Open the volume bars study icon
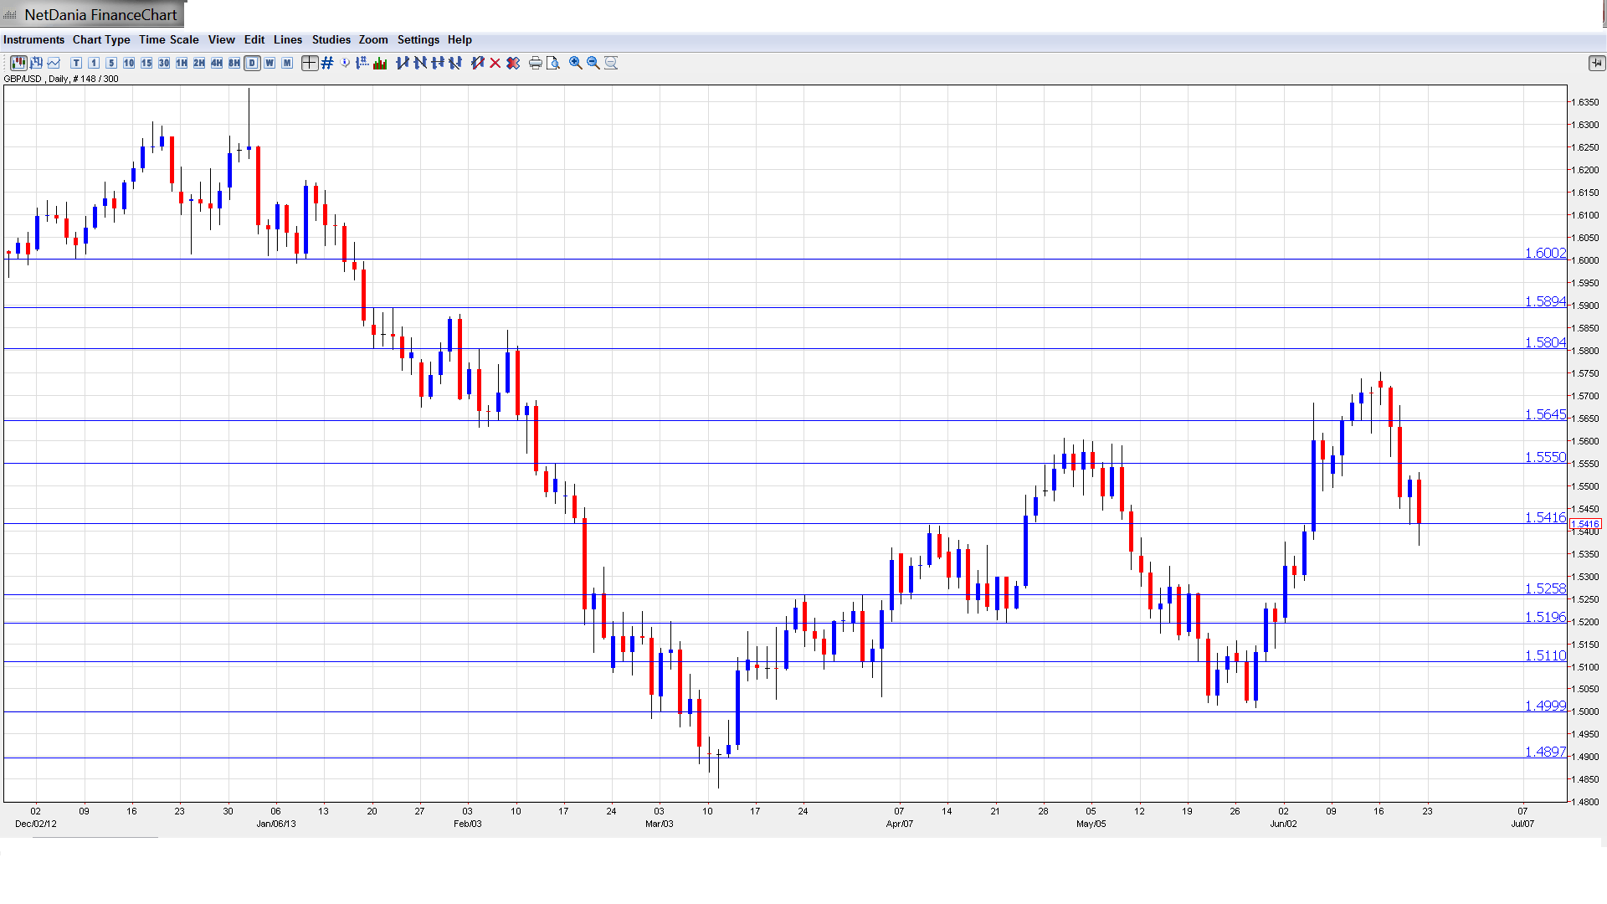Viewport: 1607px width, 904px height. 380,63
